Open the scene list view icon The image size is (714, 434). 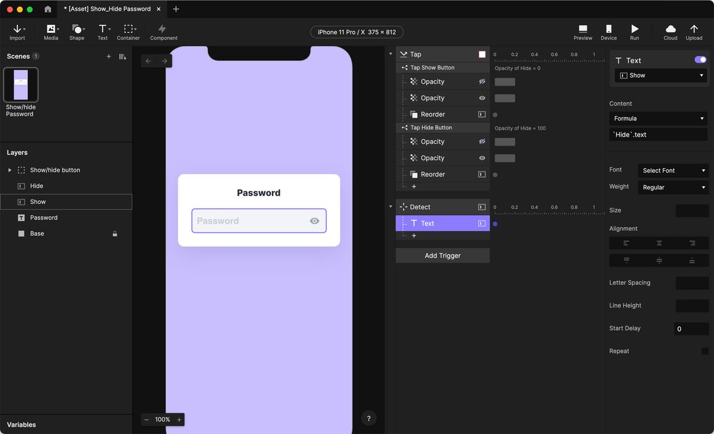122,57
